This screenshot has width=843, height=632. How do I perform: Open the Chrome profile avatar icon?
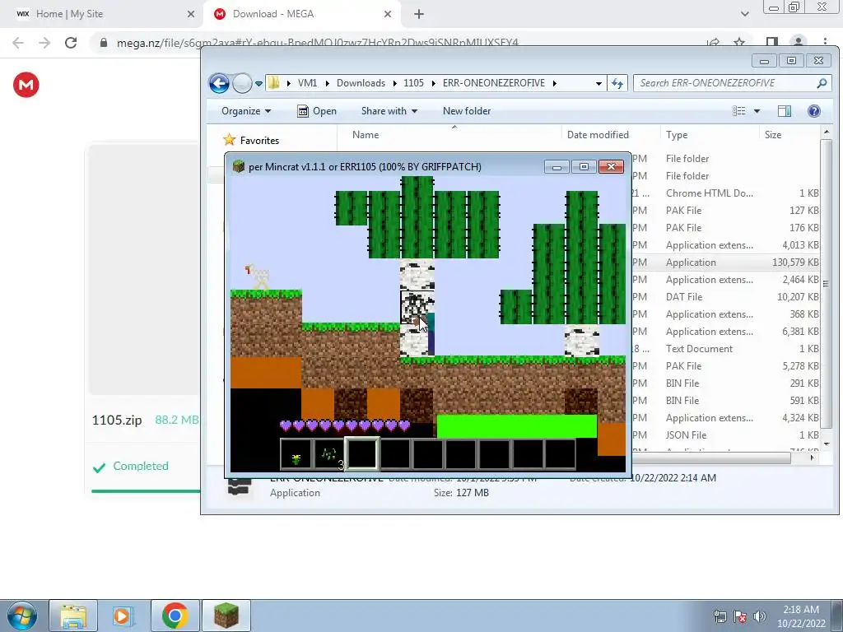click(799, 43)
